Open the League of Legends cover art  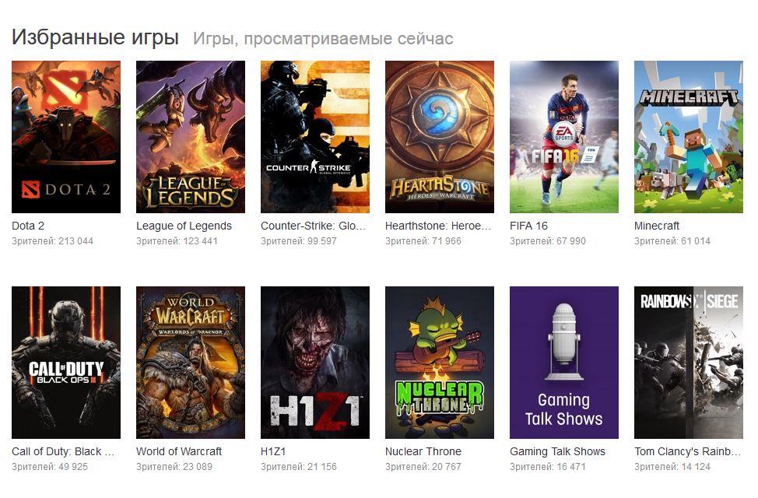click(x=191, y=137)
